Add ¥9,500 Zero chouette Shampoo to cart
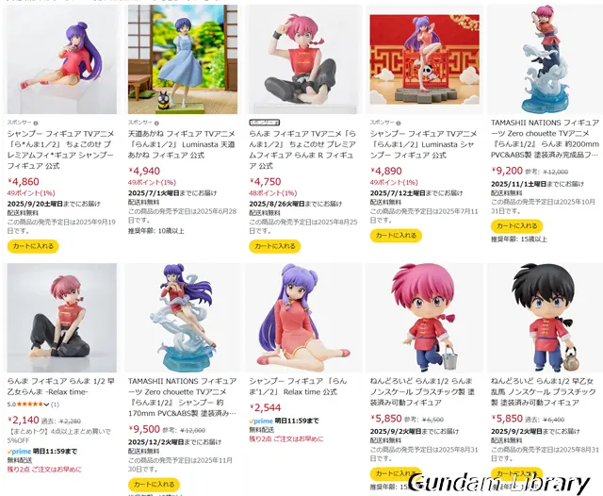Image resolution: width=603 pixels, height=496 pixels. pyautogui.click(x=155, y=484)
